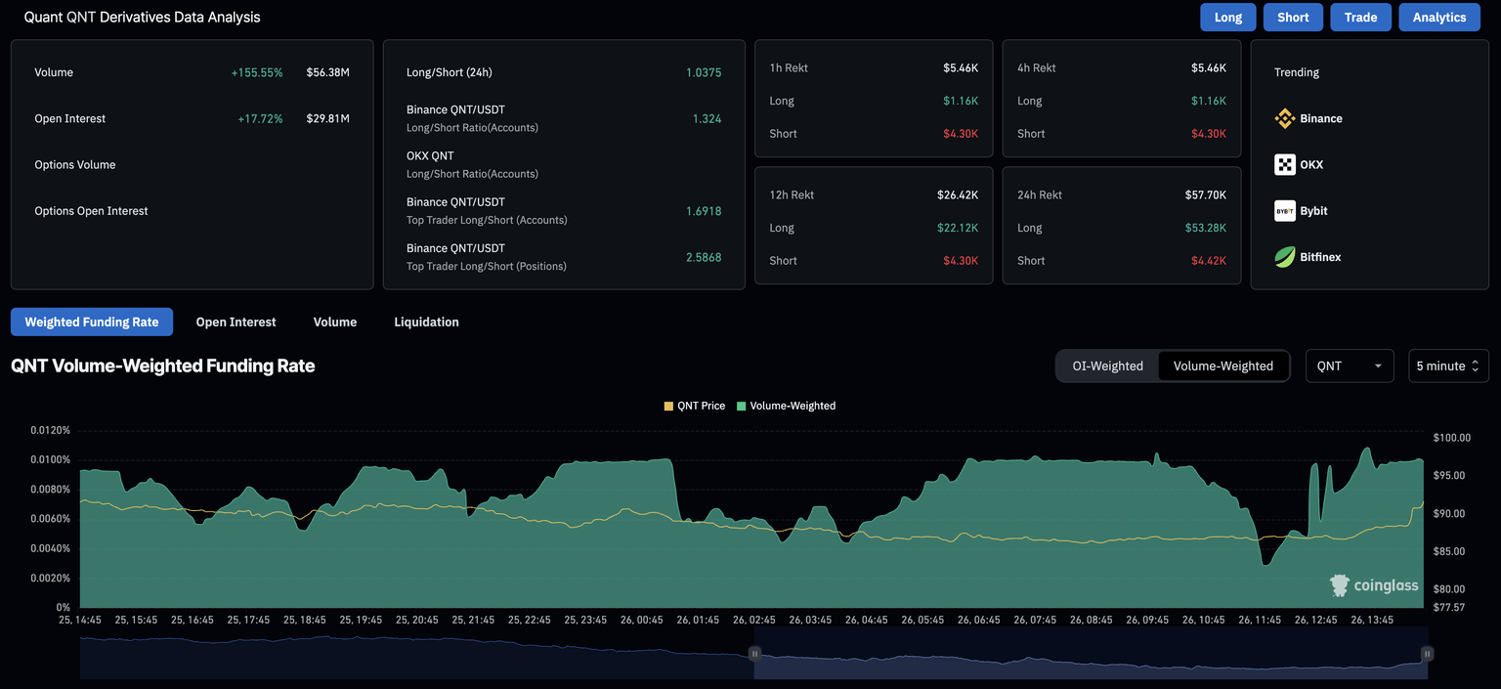Click the Bybit logo icon
The height and width of the screenshot is (689, 1501).
coord(1285,211)
